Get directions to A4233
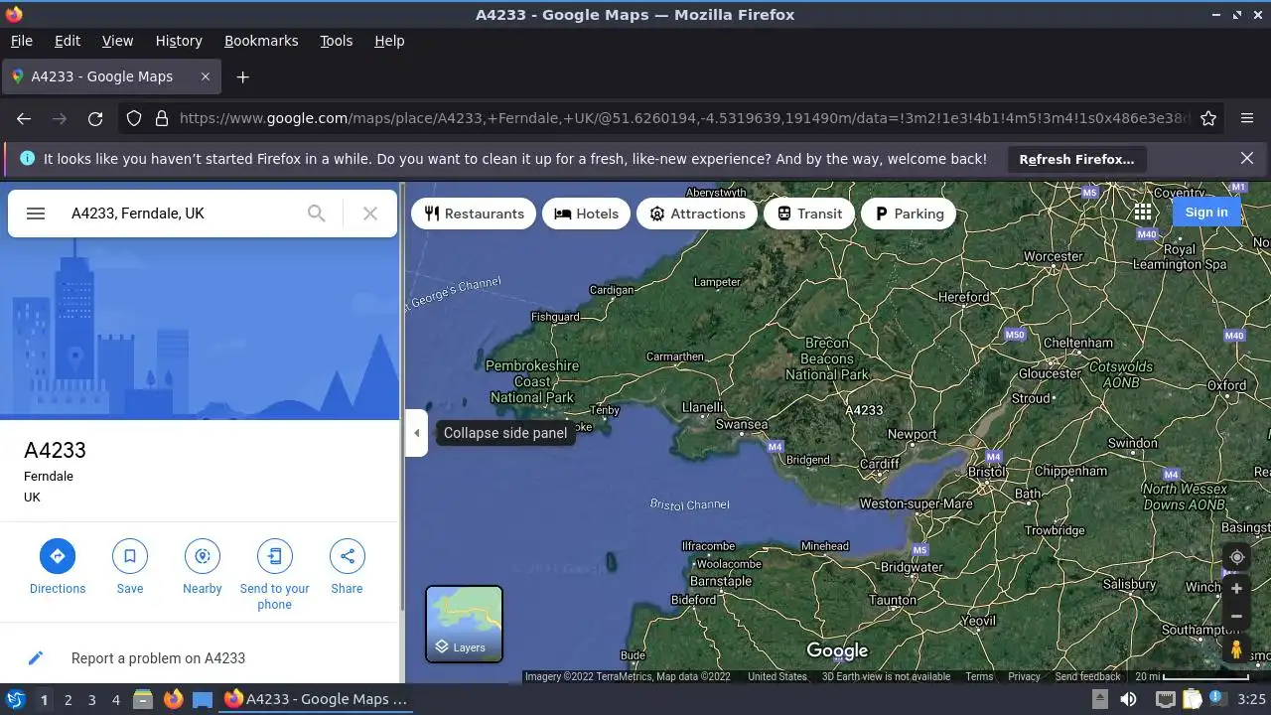This screenshot has height=715, width=1271. 58,567
